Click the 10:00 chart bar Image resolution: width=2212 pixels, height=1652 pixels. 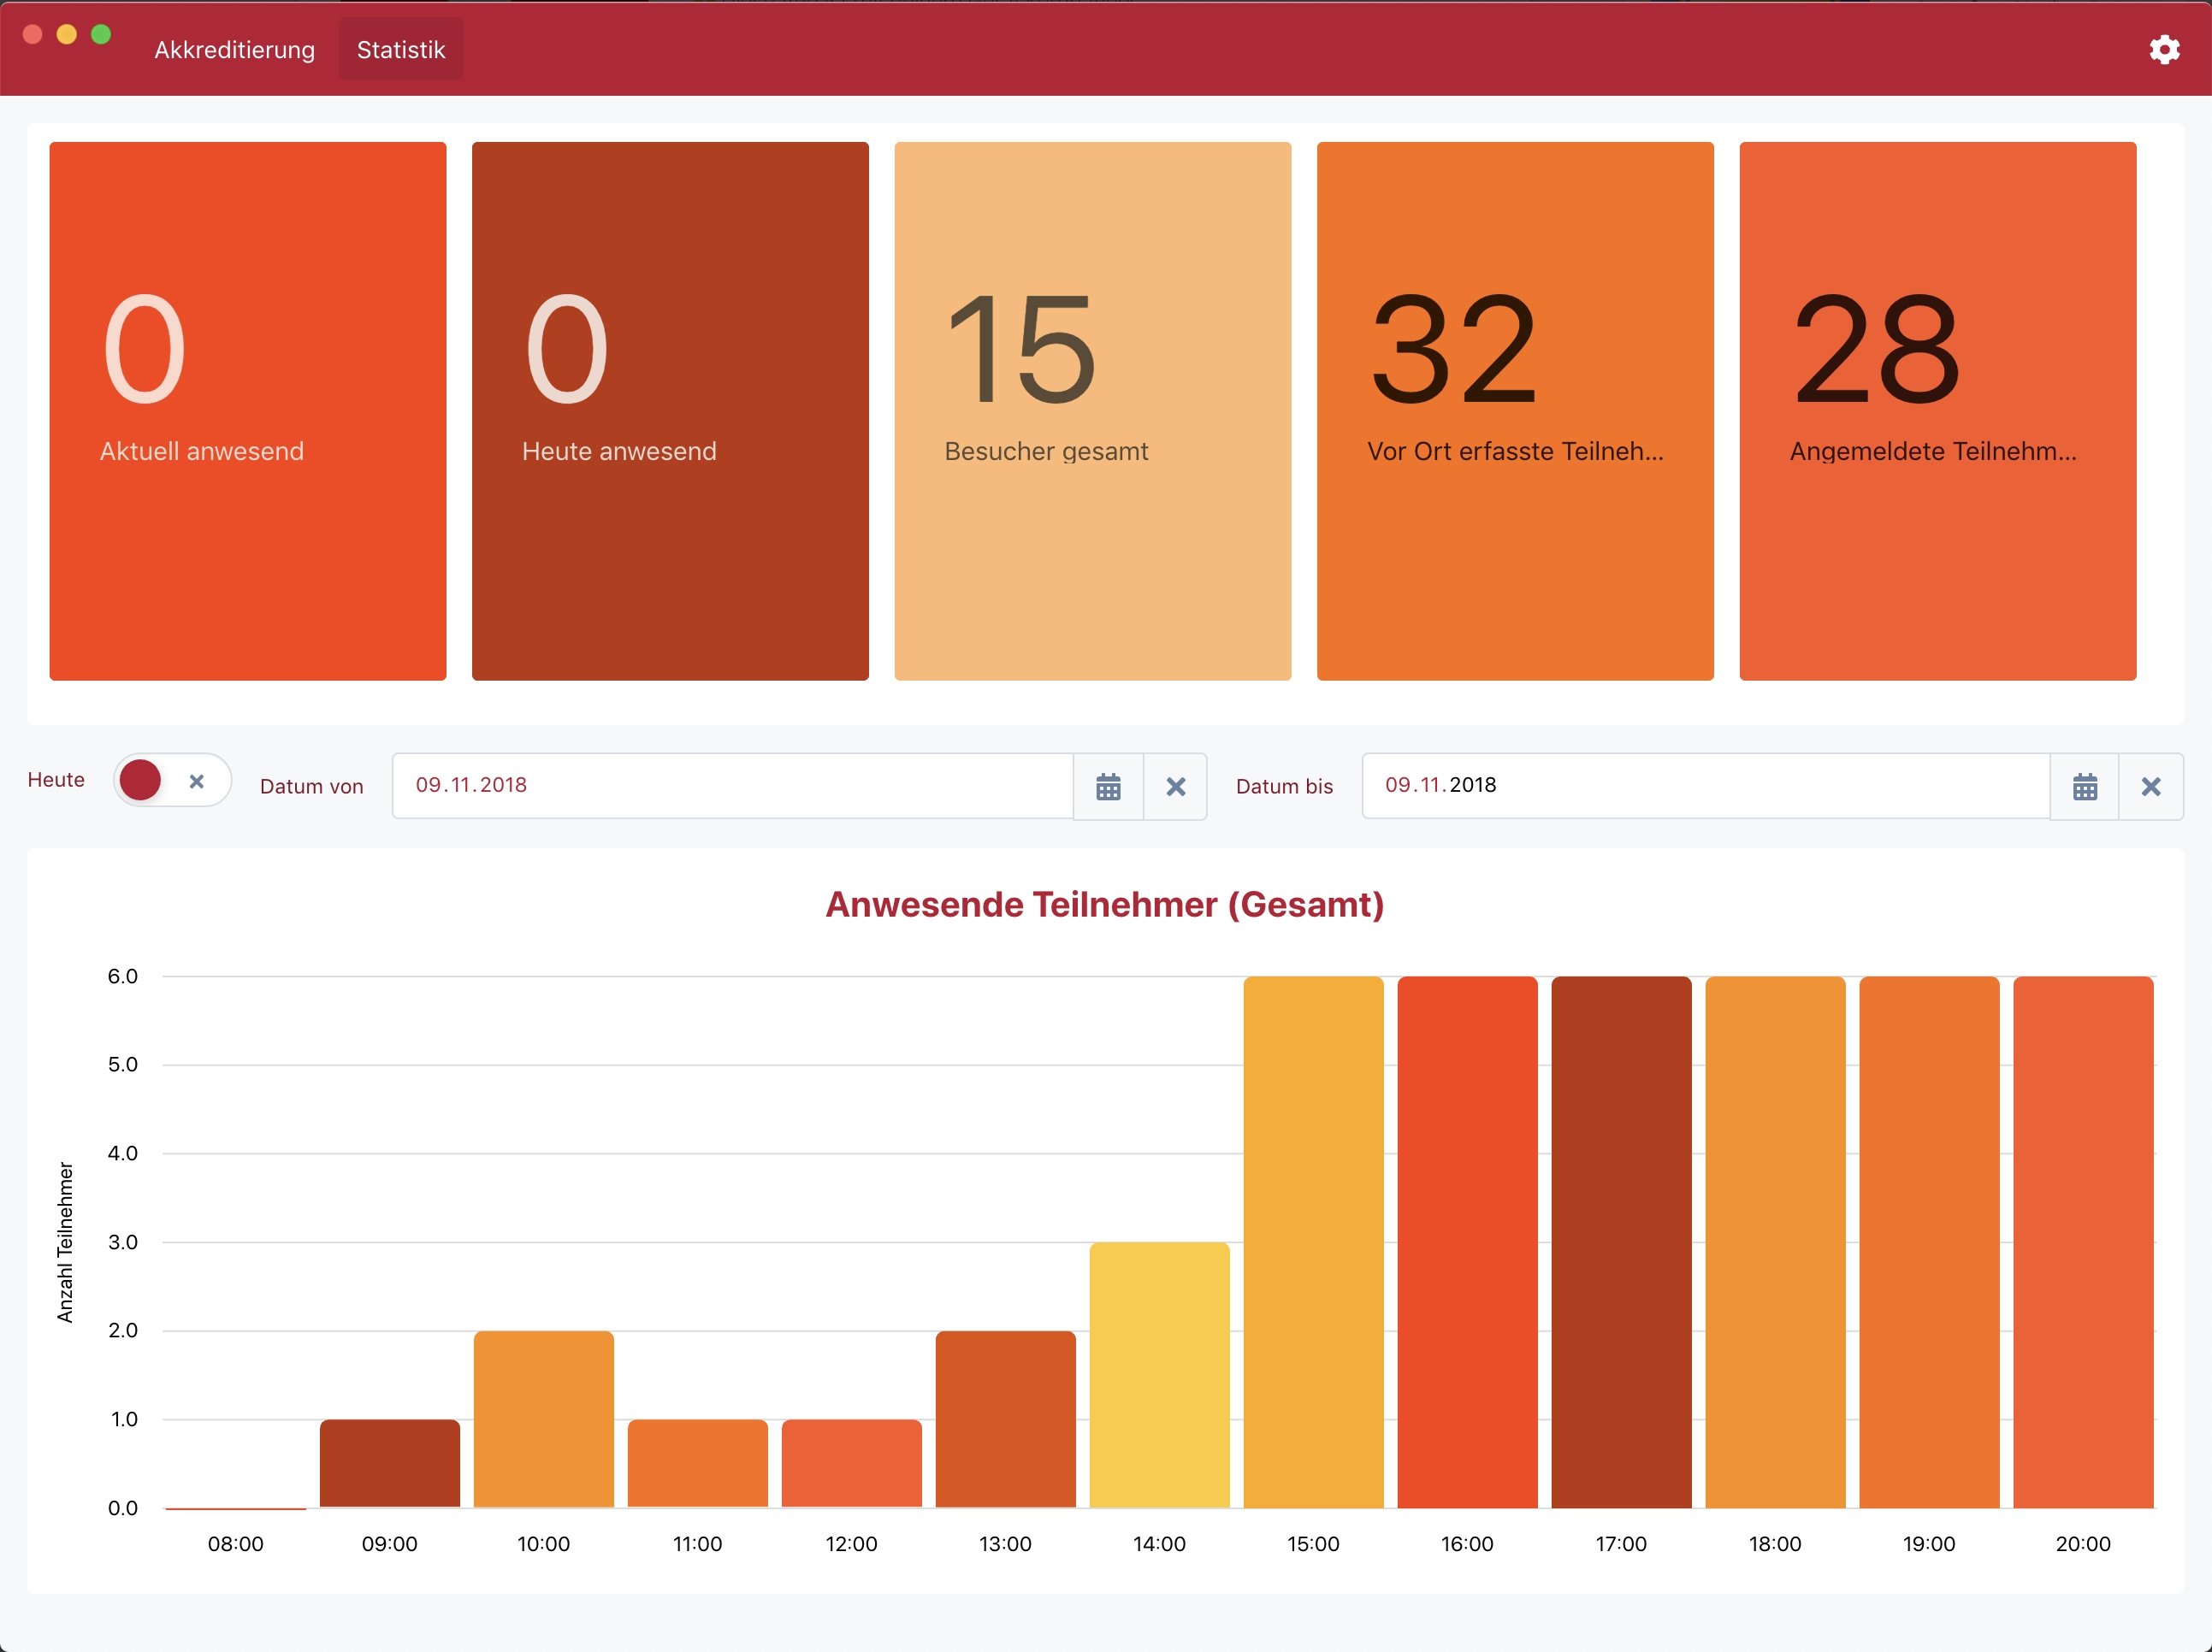pyautogui.click(x=543, y=1419)
